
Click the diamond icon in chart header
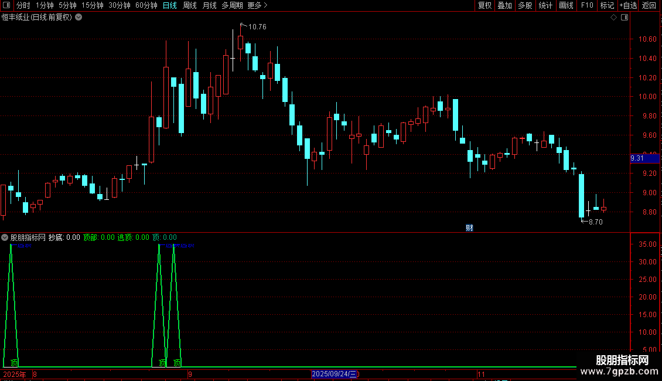(614, 18)
